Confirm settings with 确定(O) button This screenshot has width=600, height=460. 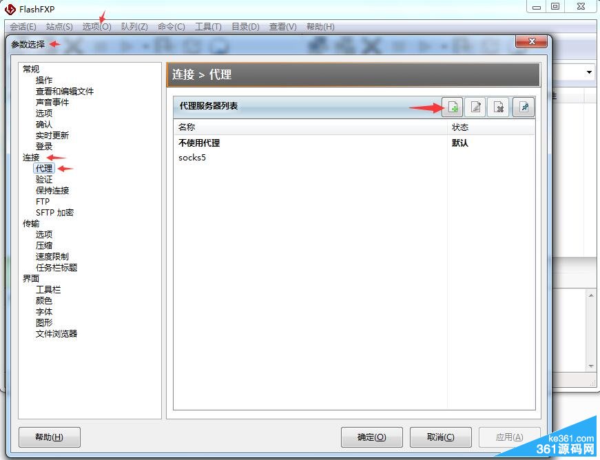click(371, 437)
